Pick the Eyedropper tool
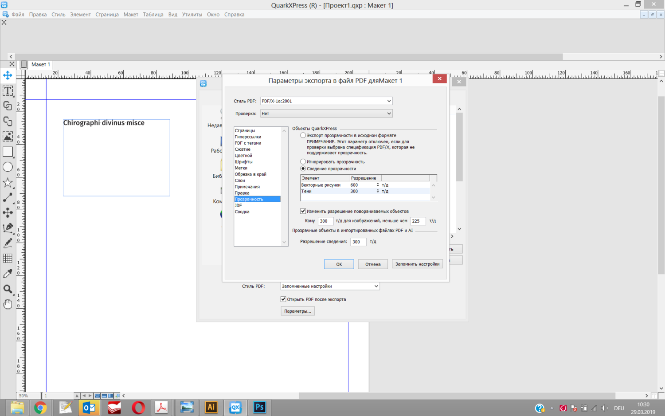This screenshot has width=665, height=416. (x=8, y=274)
